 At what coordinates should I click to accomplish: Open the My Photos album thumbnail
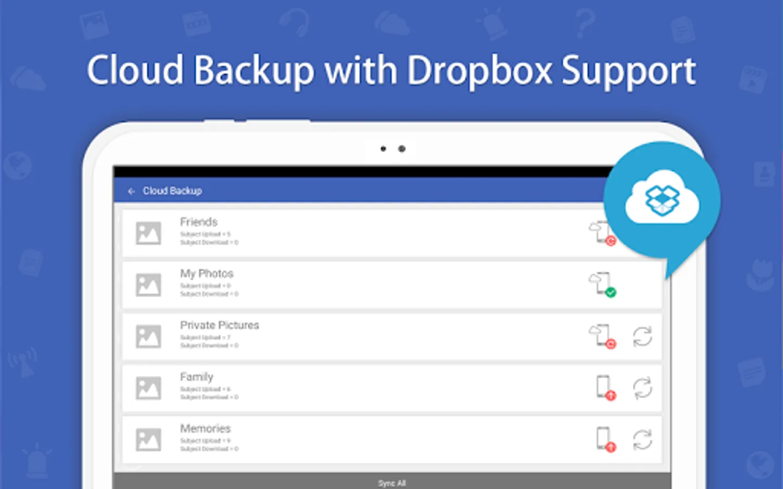[x=148, y=285]
